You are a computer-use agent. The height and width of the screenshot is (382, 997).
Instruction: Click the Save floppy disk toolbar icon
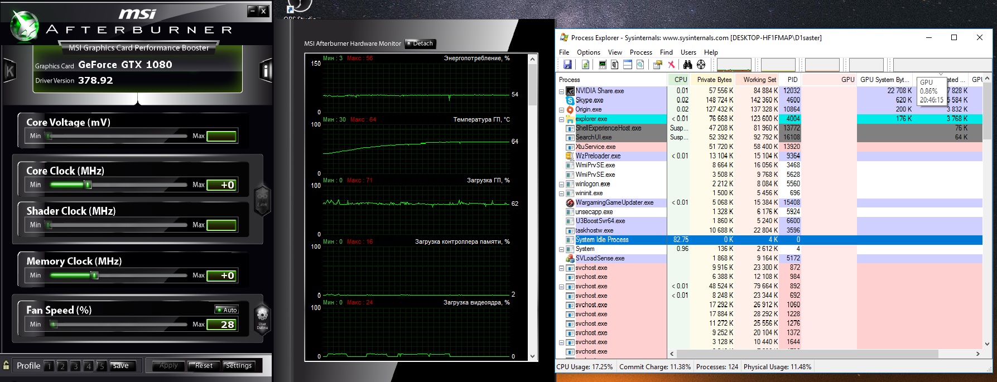click(567, 65)
